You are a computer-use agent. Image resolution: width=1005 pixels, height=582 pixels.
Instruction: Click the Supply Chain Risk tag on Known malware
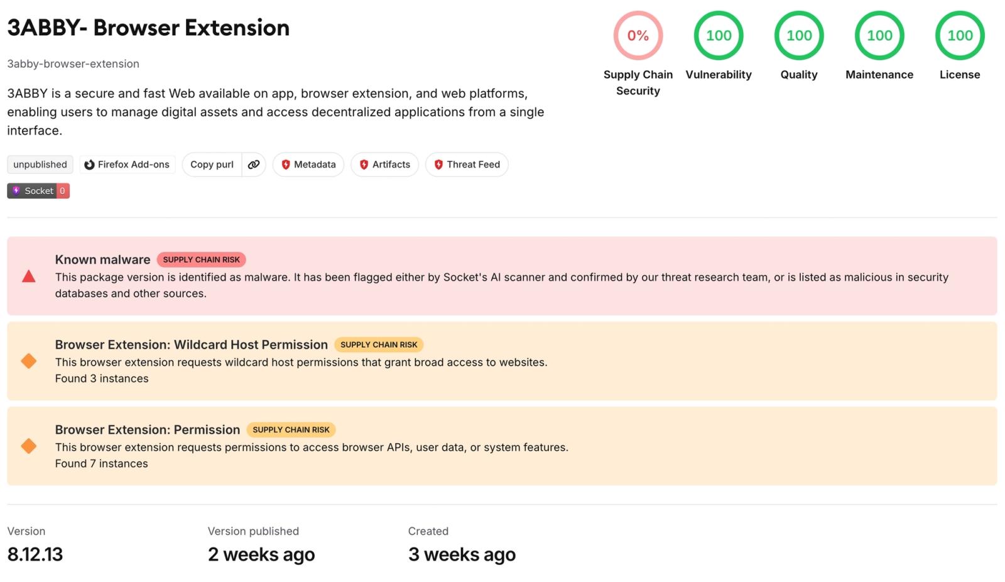(202, 260)
